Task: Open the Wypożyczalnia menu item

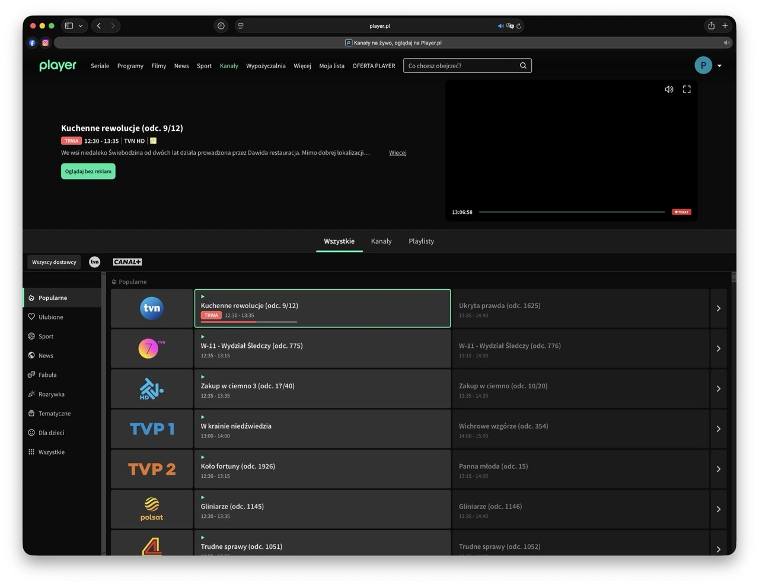Action: click(266, 66)
